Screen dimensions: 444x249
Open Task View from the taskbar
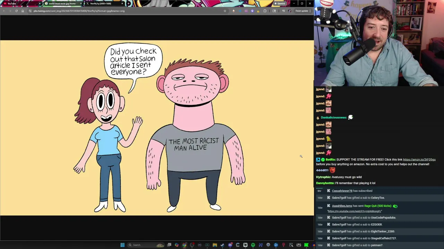point(169,245)
